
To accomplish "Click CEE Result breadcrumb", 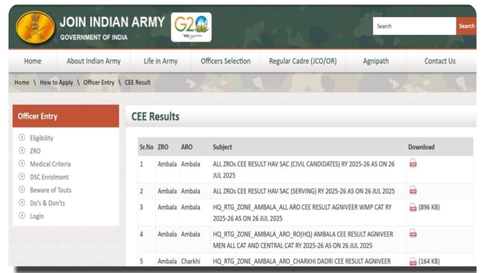I will tap(138, 82).
